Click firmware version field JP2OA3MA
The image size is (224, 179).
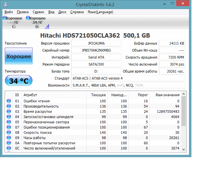point(96,43)
